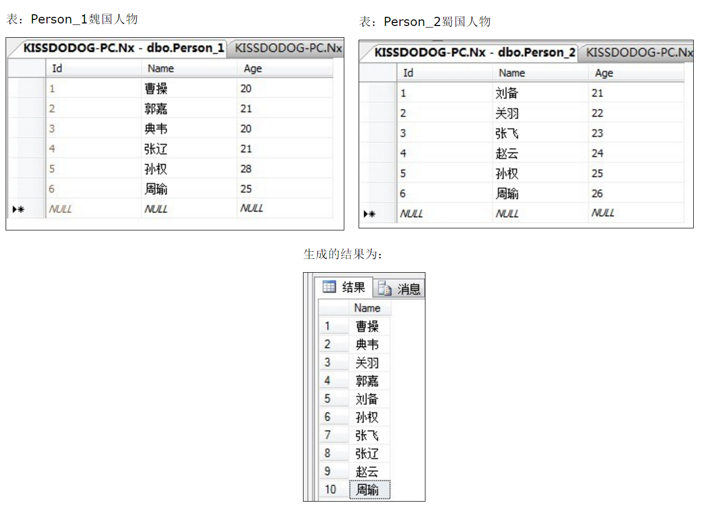Click the caption Person_2蜀国人物
The height and width of the screenshot is (522, 707).
(437, 21)
